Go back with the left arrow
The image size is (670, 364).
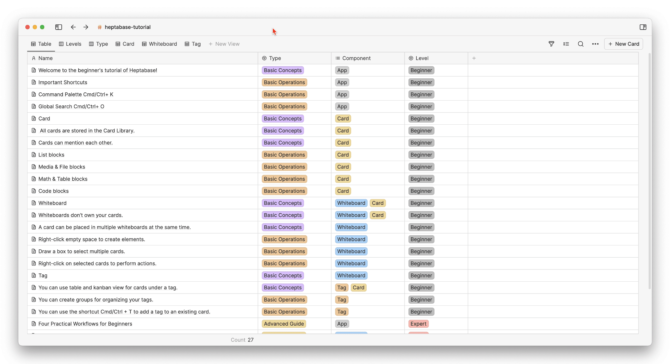(x=73, y=27)
